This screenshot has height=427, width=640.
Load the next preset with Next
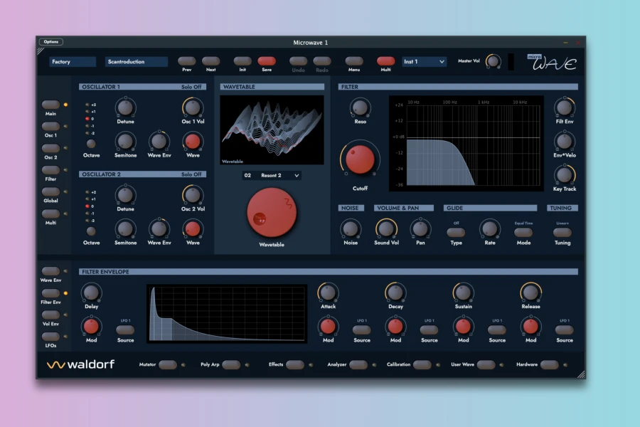tap(210, 61)
